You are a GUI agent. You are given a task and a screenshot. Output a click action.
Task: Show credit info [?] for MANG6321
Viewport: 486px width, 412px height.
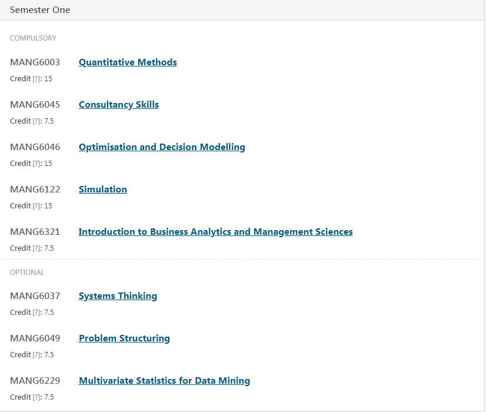coord(36,248)
